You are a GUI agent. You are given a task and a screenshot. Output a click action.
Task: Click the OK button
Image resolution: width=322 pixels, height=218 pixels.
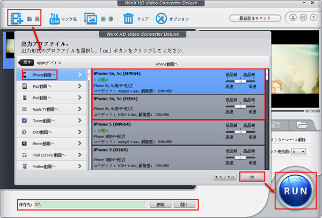coord(252,177)
